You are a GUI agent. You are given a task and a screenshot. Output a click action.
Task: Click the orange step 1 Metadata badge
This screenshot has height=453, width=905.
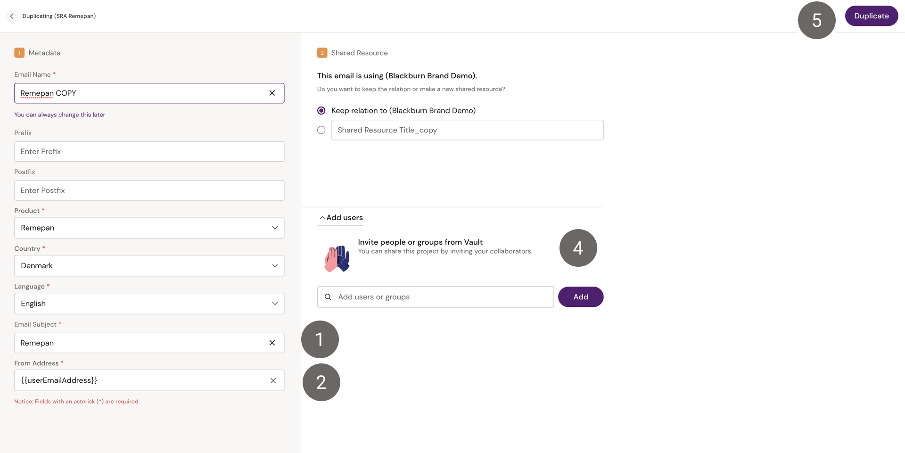19,53
